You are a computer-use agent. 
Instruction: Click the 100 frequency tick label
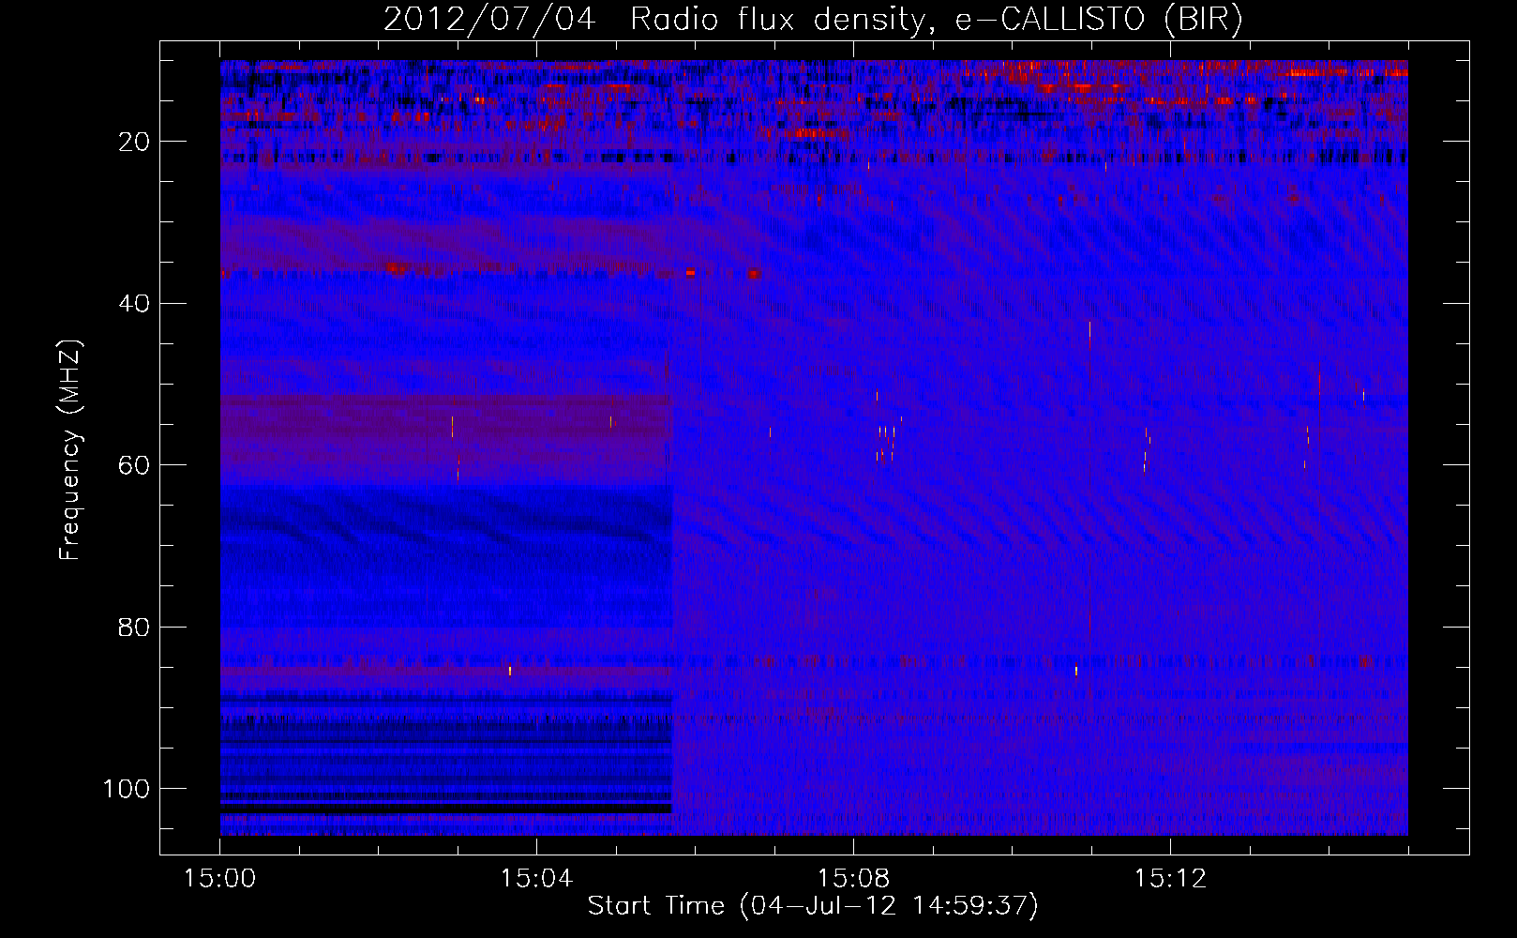(x=127, y=789)
